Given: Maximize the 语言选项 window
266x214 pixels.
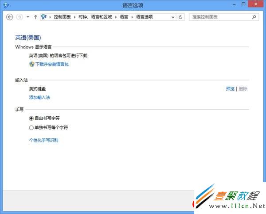Looking at the screenshot, I should (243, 4).
